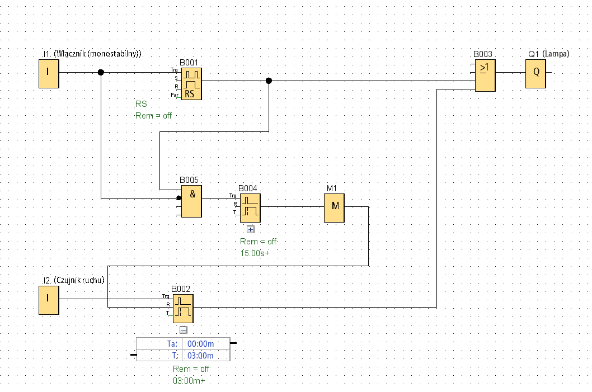The width and height of the screenshot is (592, 392).
Task: Click the Trg pin of B001
Action: (x=174, y=70)
